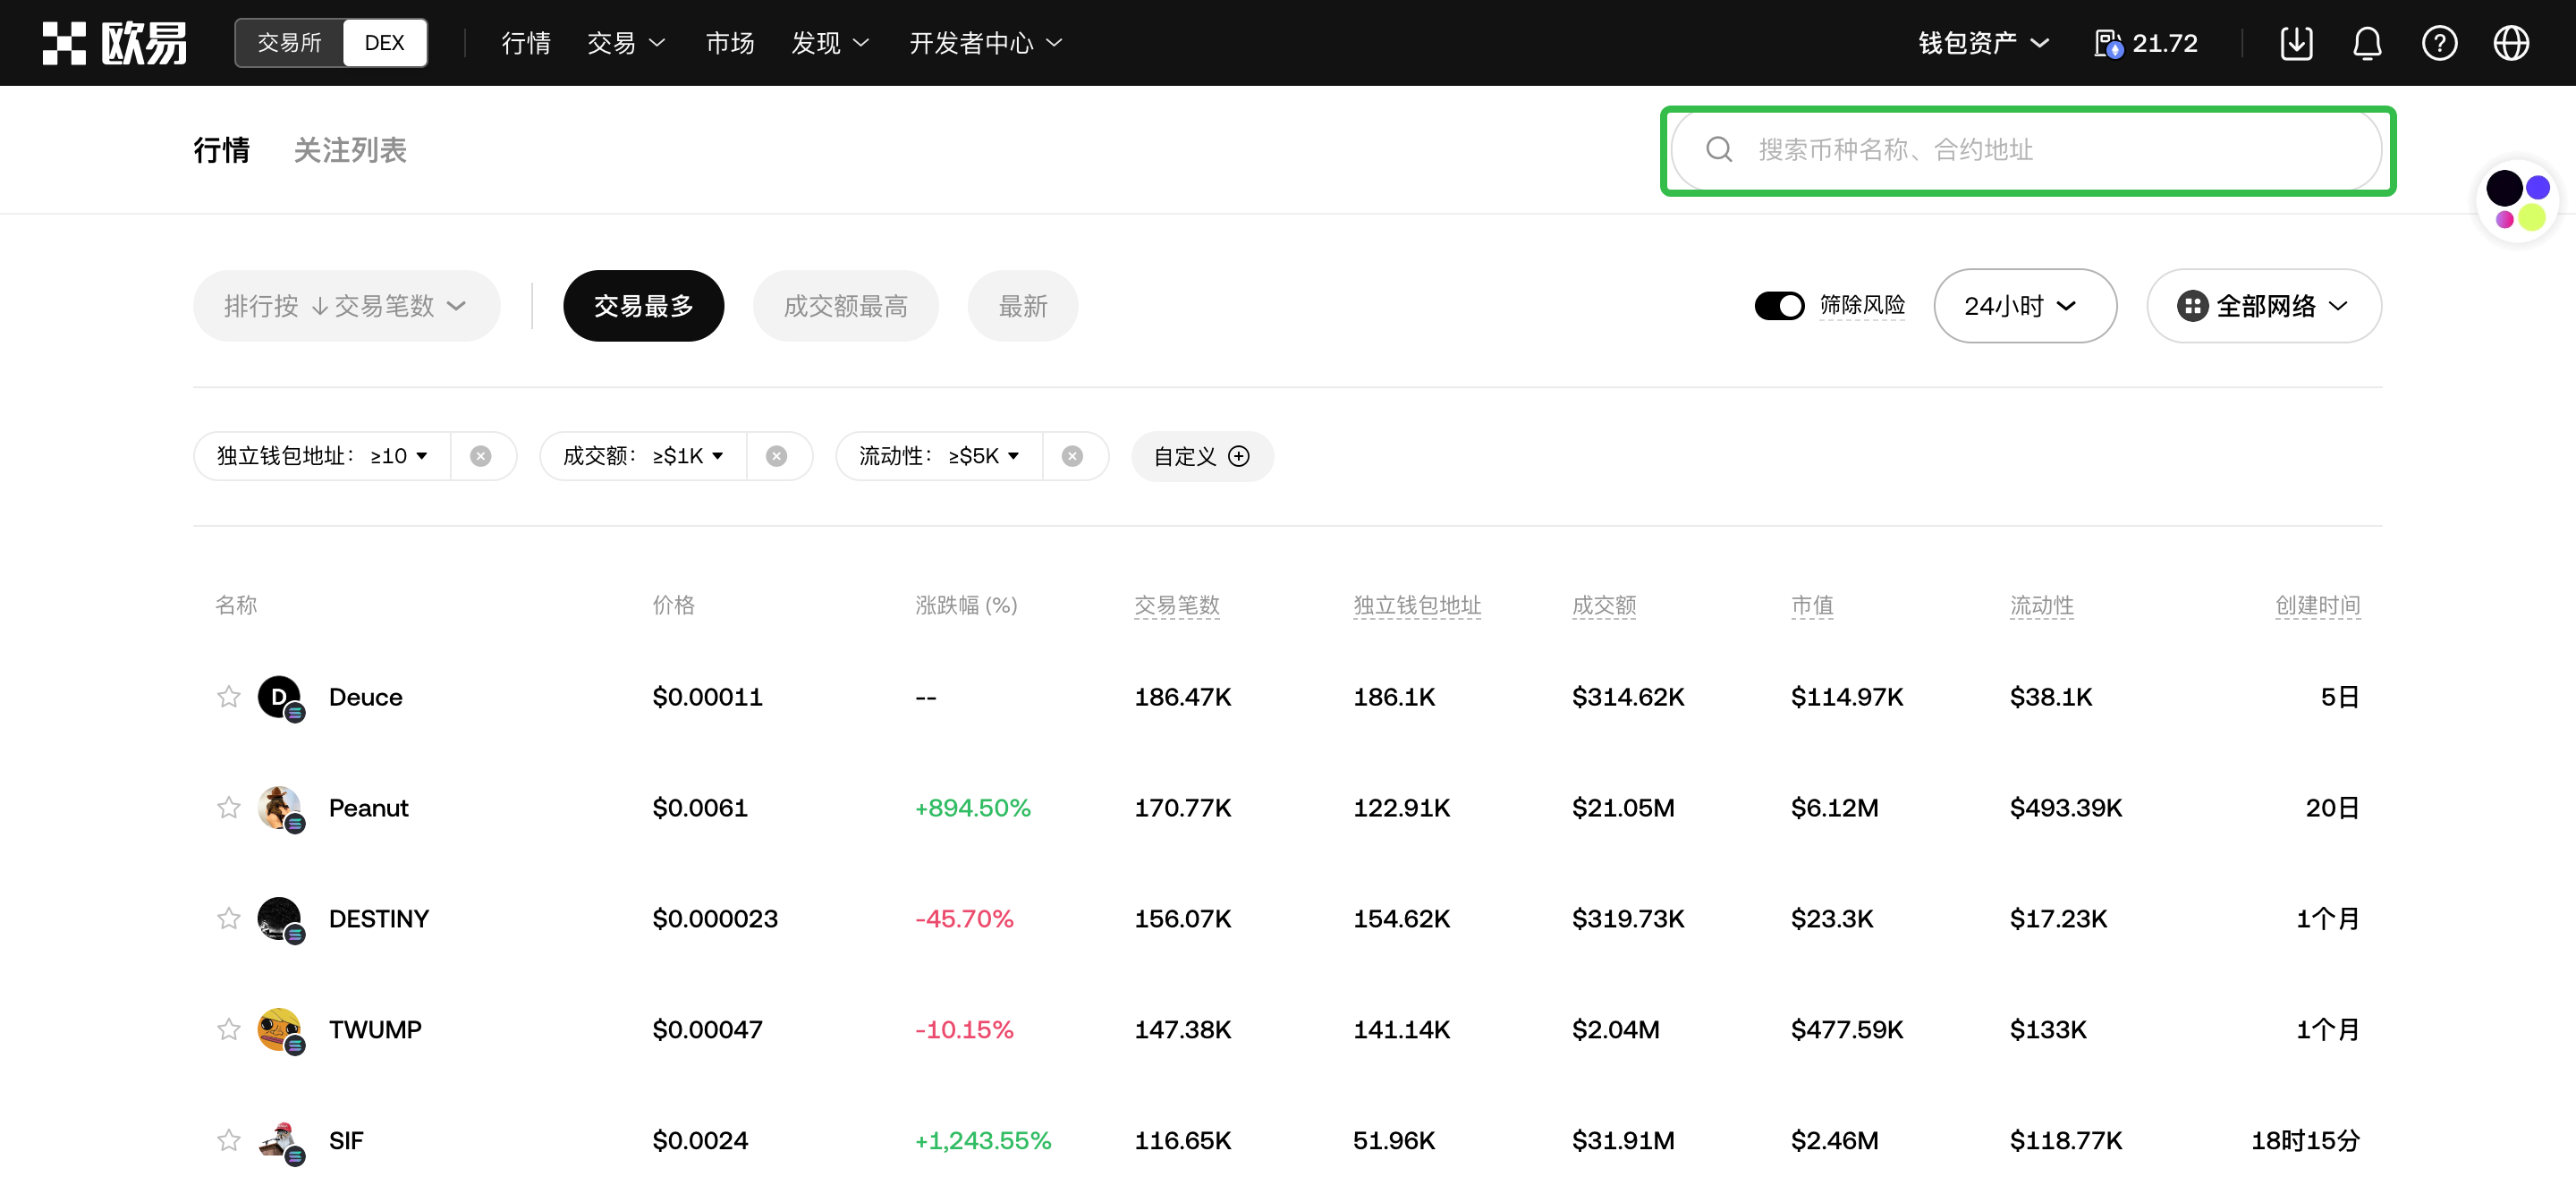Select the 行情 page tab
The height and width of the screenshot is (1202, 2576).
(221, 150)
